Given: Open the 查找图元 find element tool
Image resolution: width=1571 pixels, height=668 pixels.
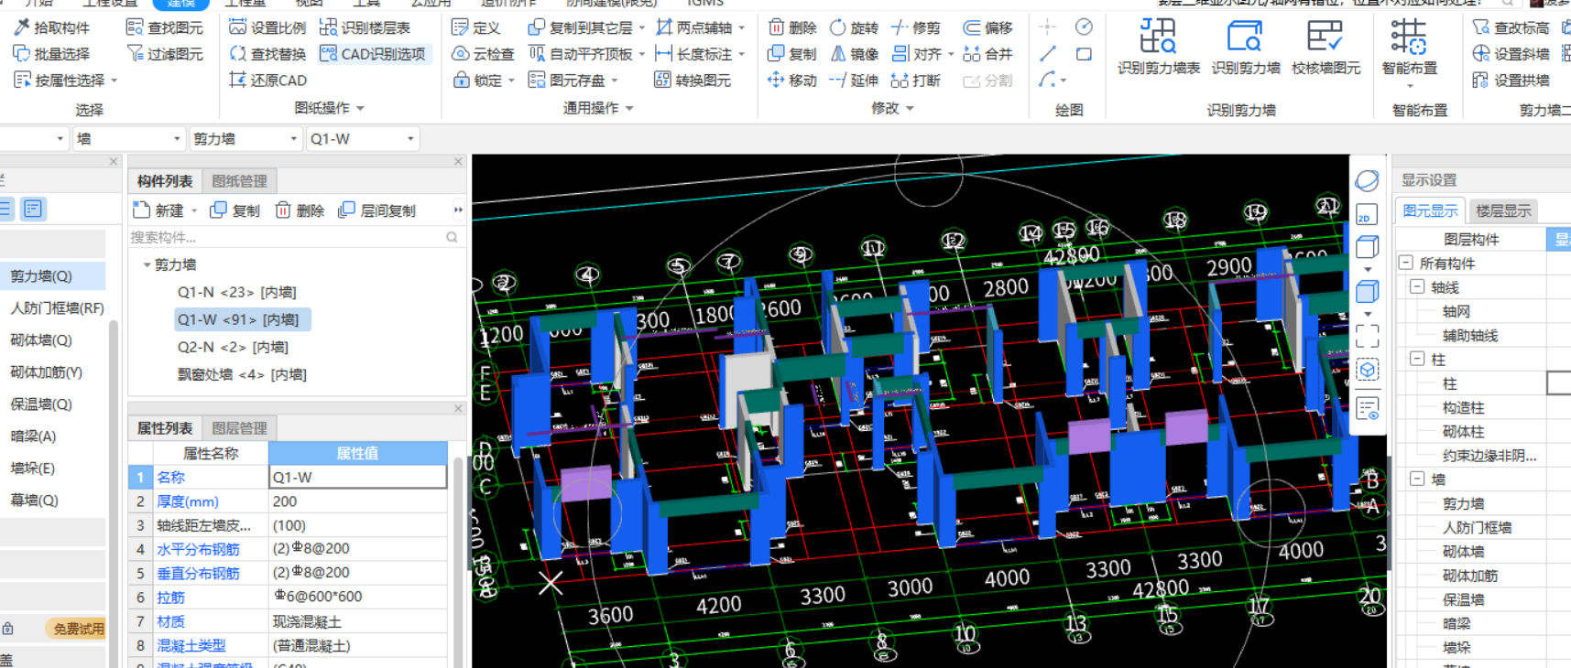Looking at the screenshot, I should coord(165,27).
